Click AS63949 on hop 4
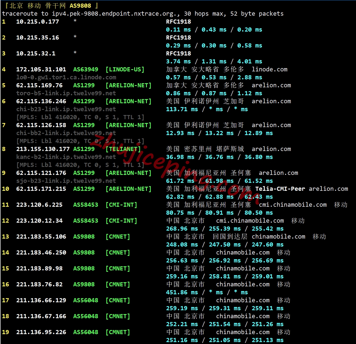 point(86,69)
